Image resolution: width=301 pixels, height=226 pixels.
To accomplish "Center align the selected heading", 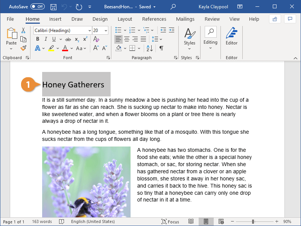I will (x=127, y=39).
